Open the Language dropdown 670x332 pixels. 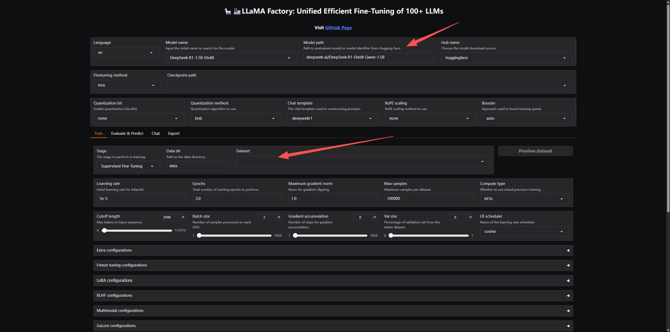[x=126, y=53]
